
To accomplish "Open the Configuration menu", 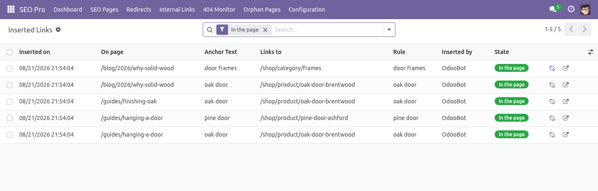I will (x=307, y=9).
